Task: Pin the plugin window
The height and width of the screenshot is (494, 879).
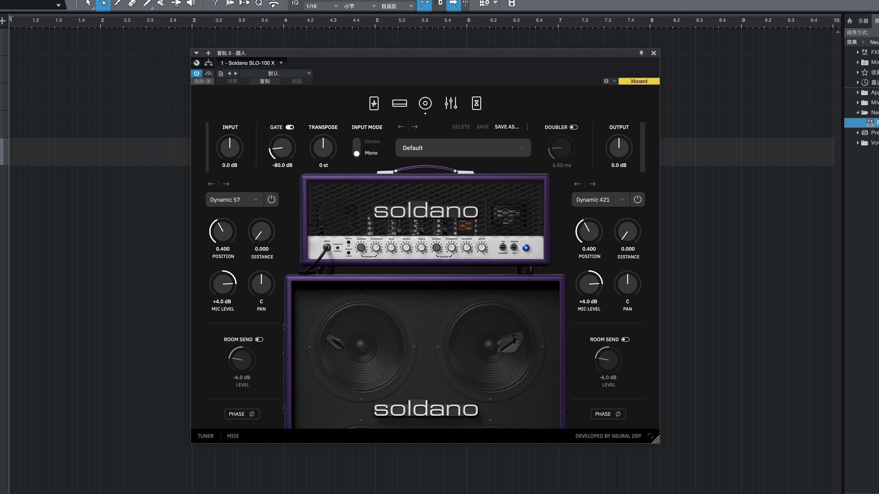Action: [641, 53]
